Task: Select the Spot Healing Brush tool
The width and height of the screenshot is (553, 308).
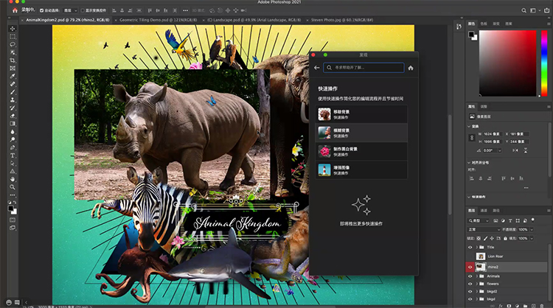Action: coord(13,84)
